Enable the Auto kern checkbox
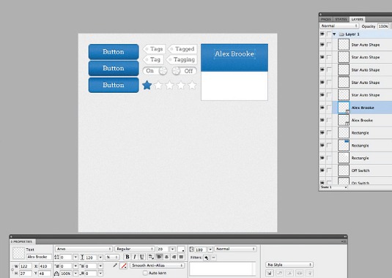 coord(145,273)
